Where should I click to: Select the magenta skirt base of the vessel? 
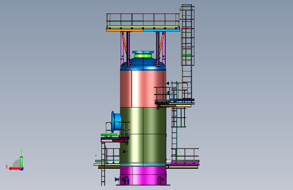[143, 175]
